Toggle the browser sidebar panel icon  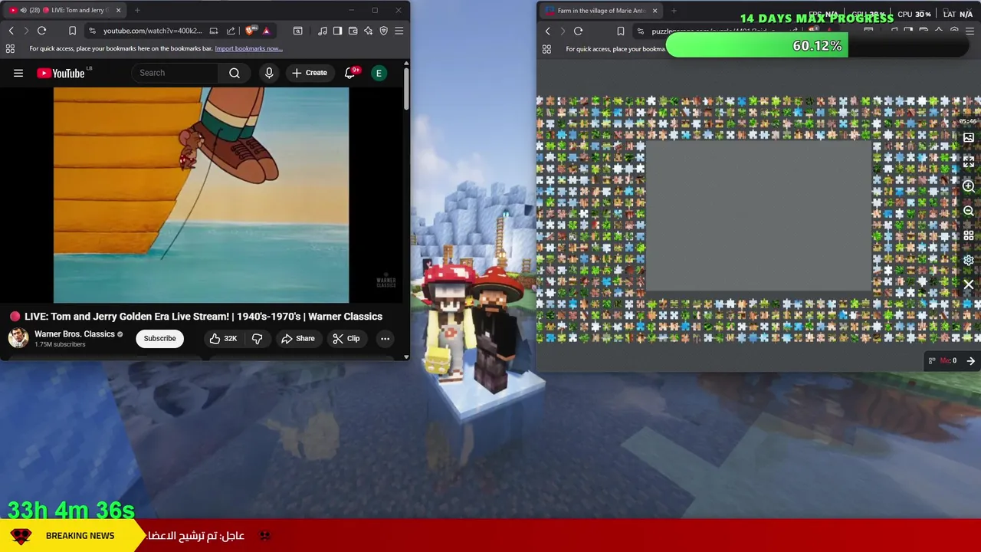[x=337, y=31]
